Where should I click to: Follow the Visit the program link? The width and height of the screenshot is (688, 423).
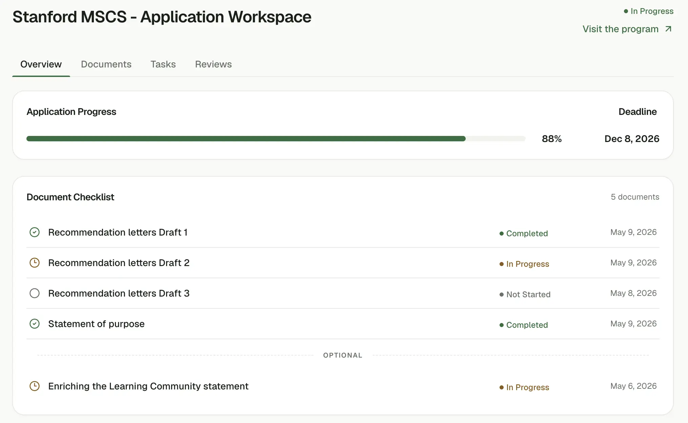point(627,29)
